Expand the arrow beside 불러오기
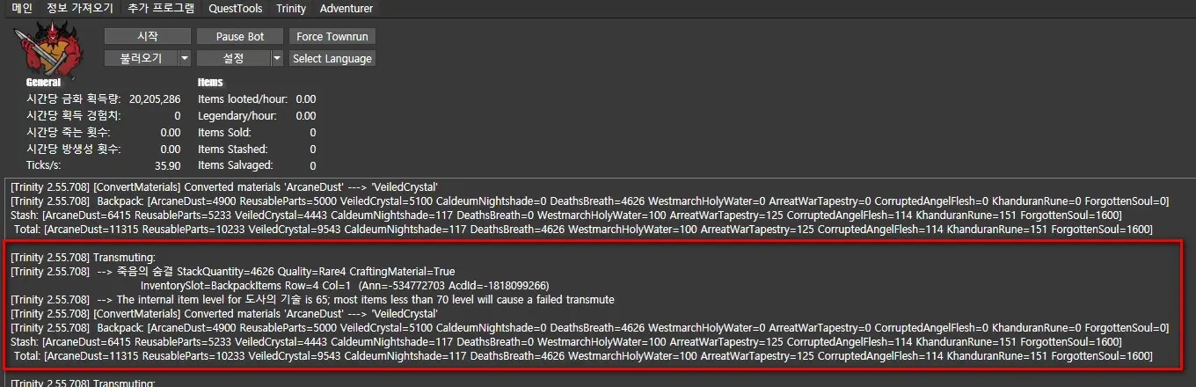 click(185, 58)
